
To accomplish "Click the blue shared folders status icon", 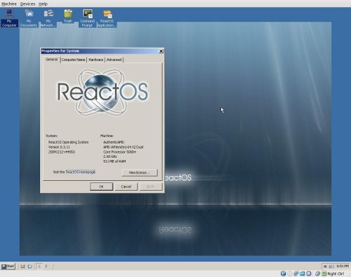I will [303, 273].
